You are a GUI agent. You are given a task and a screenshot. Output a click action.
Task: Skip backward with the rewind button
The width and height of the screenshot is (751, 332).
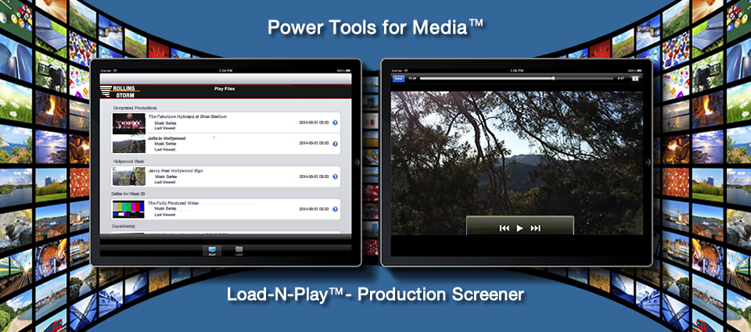[x=505, y=228]
